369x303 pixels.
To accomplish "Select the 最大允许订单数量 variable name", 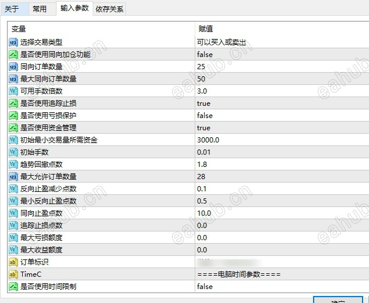I will [x=48, y=176].
